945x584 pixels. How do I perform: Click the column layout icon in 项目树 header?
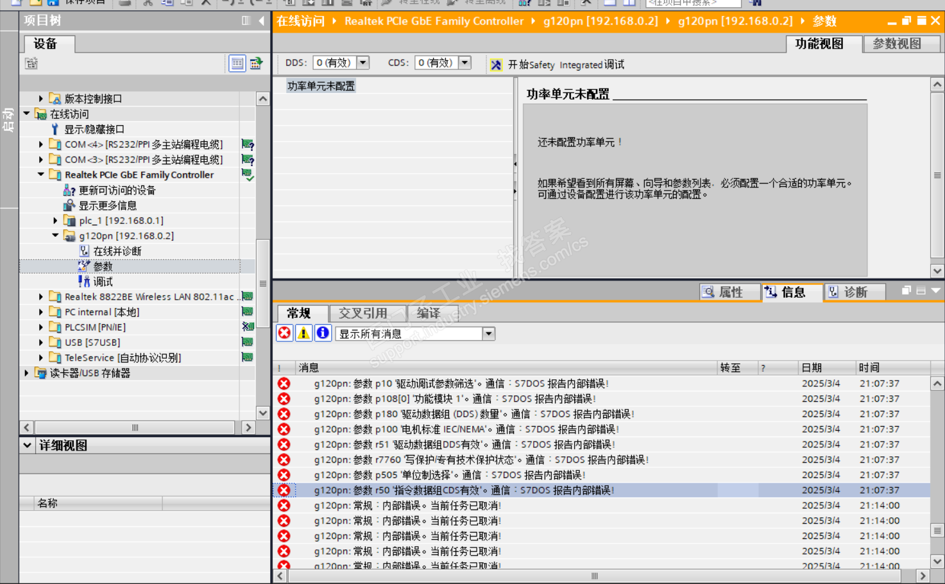(x=246, y=21)
